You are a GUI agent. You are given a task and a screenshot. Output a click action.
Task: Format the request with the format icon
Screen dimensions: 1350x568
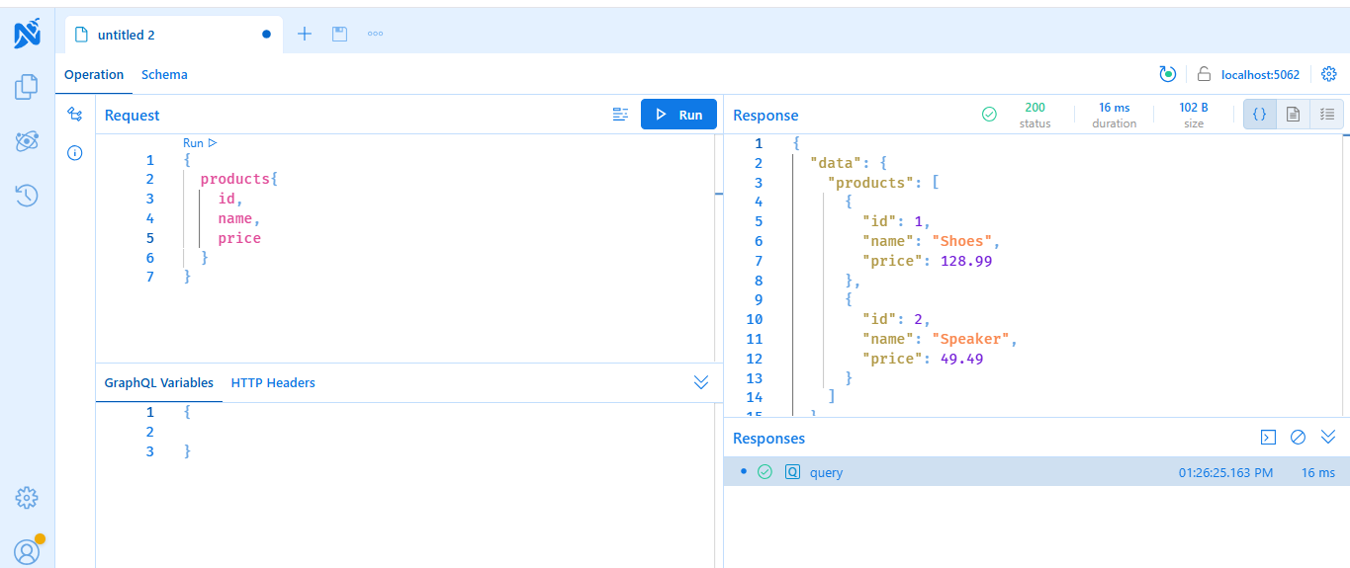[x=620, y=115]
